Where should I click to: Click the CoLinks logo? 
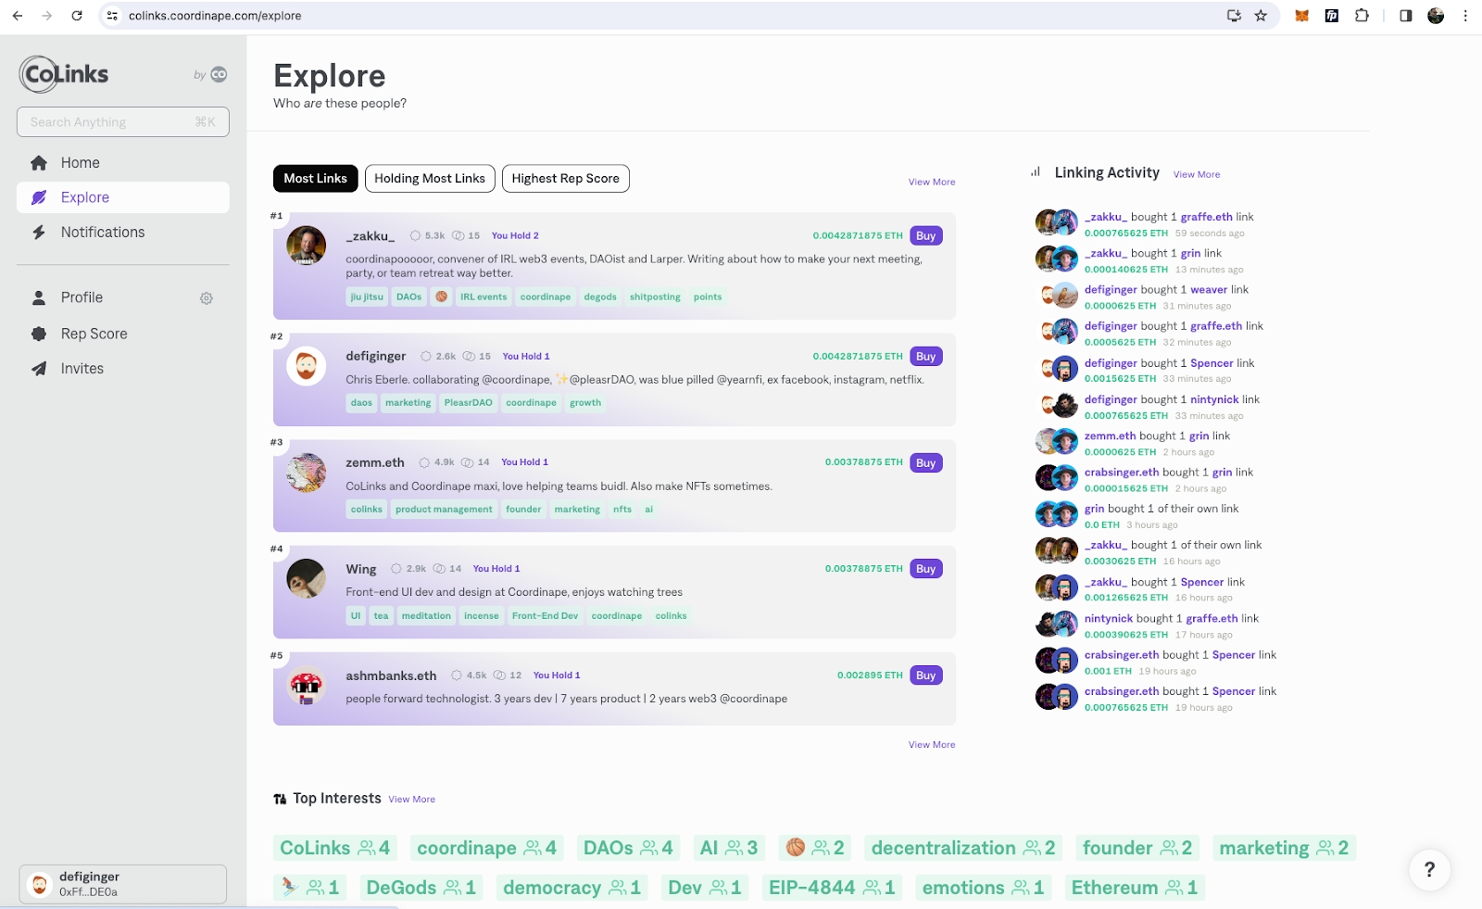(x=64, y=74)
